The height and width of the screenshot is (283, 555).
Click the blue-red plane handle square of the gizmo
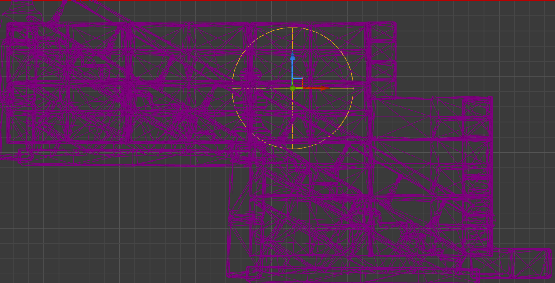(298, 83)
